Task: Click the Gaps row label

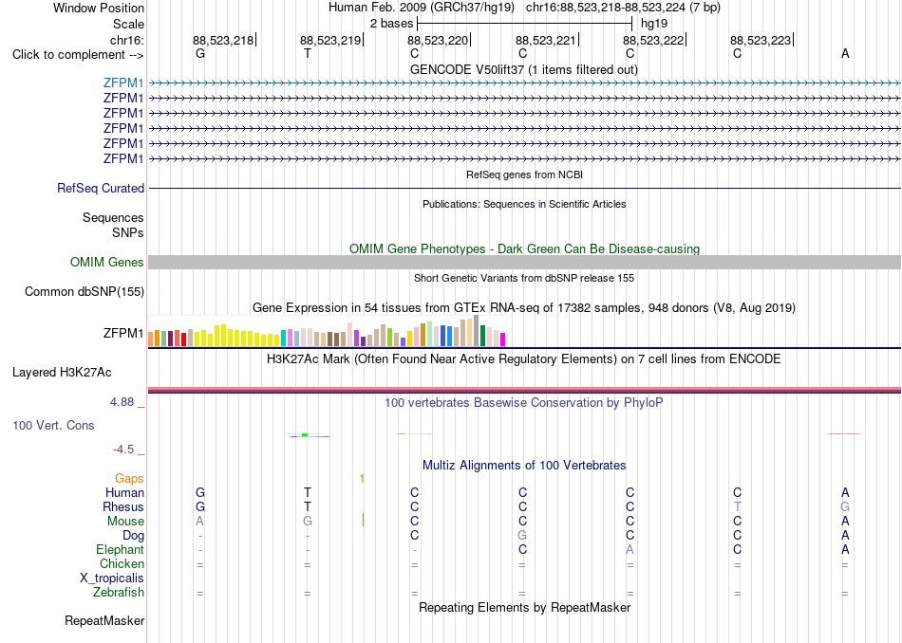Action: pyautogui.click(x=129, y=479)
